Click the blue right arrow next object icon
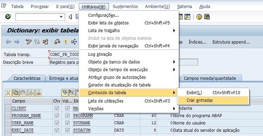Screen dimensions: 263x136 coord(17,42)
